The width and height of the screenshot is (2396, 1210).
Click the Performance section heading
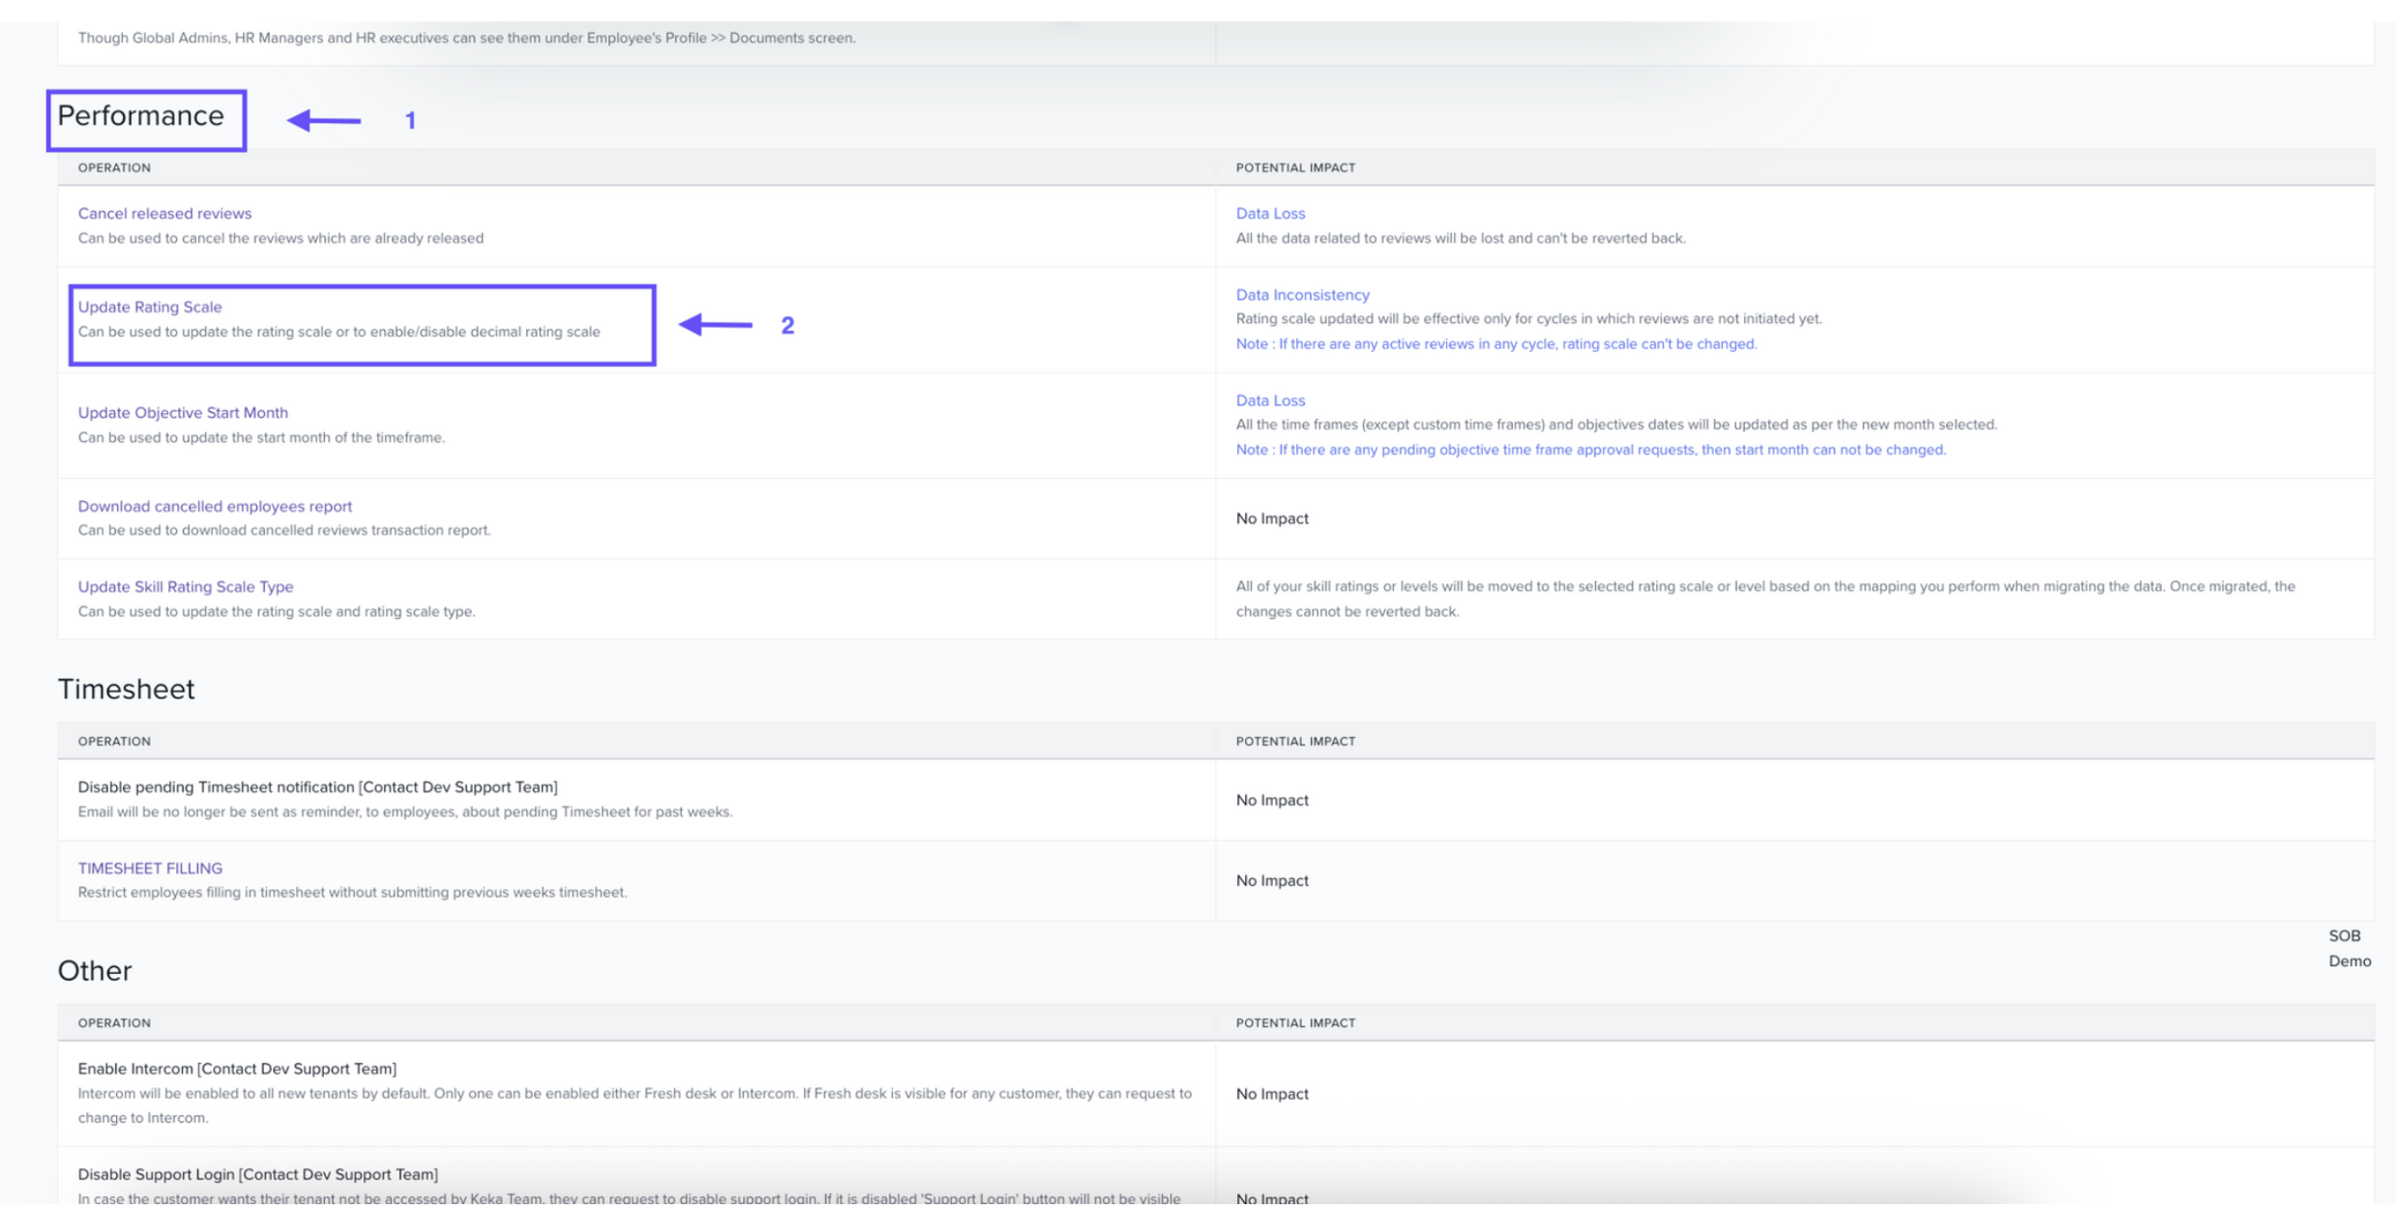(x=141, y=116)
